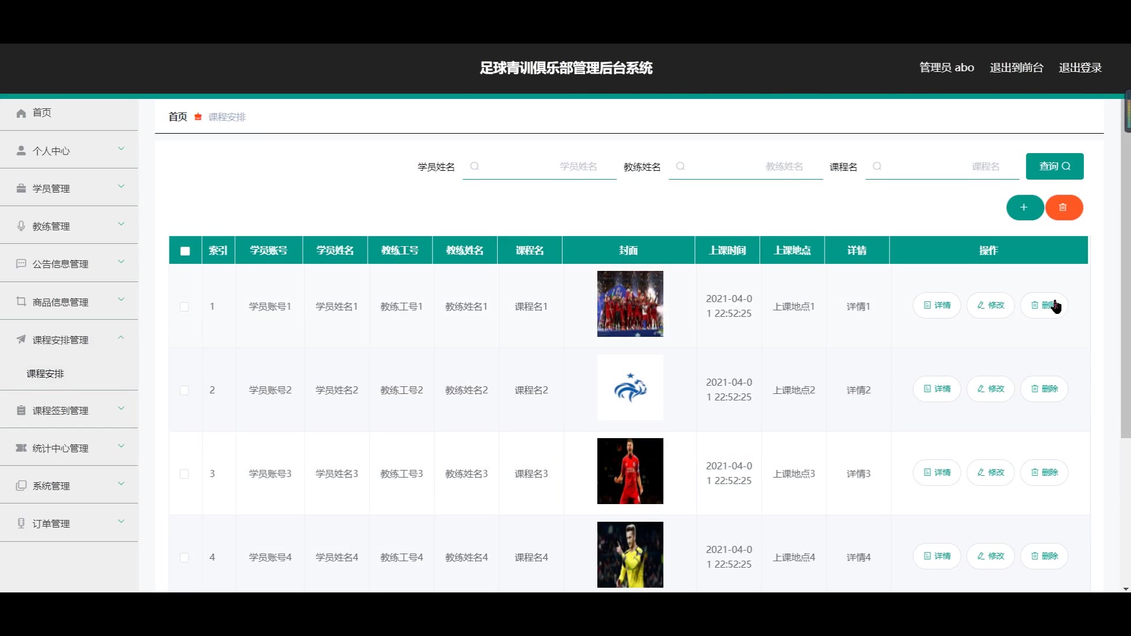Click the 教练管理 microphone icon
The width and height of the screenshot is (1131, 636).
[21, 226]
